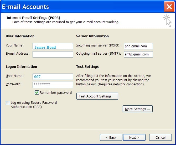Screen dimensions: 176x145
Task: Click the Internet E-mail Settings (POP3) heading
Action: click(x=33, y=18)
